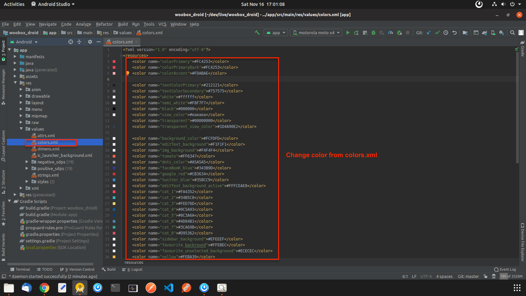Click the Search Everywhere magnifier icon
526x296 pixels.
click(x=512, y=33)
